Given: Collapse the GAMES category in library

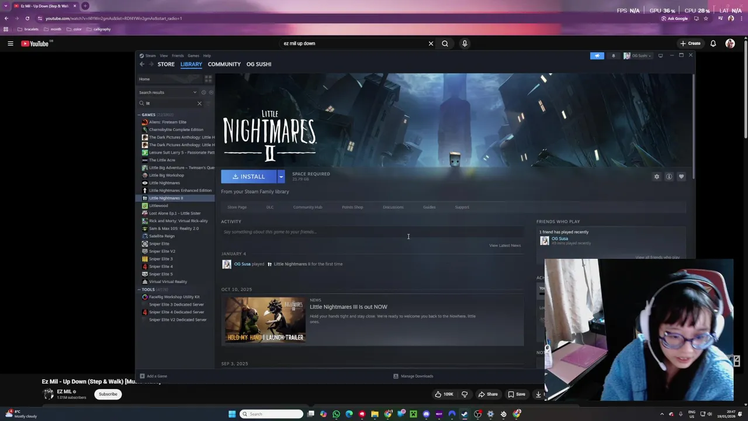Looking at the screenshot, I should (140, 115).
